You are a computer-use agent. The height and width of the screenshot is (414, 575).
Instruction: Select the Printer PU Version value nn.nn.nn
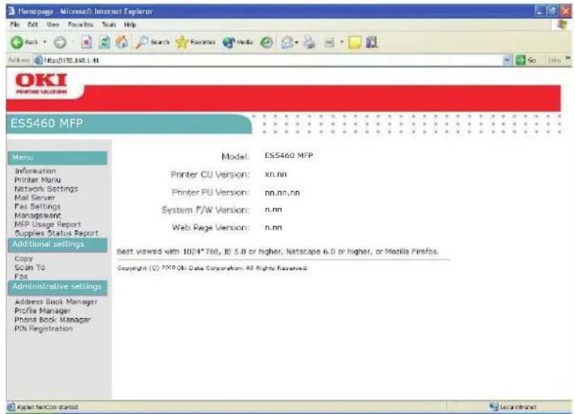coord(282,193)
